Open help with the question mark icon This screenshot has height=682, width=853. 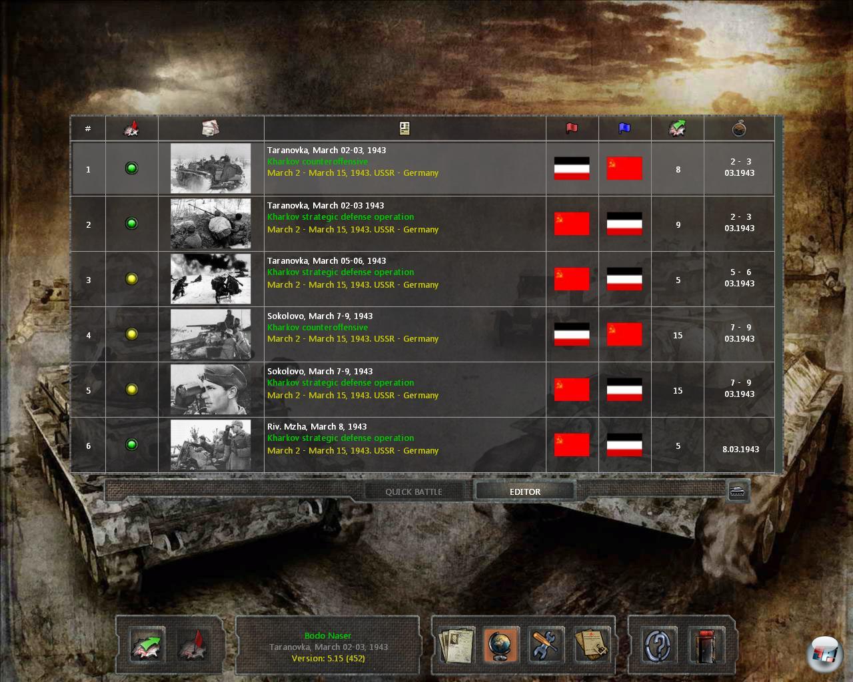click(x=658, y=645)
